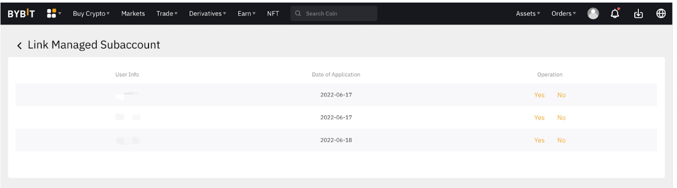
Task: Click Yes for second 2022-06-17 application
Action: coord(539,118)
